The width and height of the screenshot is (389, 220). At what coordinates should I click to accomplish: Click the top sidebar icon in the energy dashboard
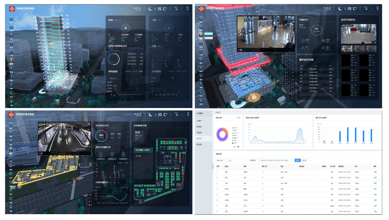11,19
